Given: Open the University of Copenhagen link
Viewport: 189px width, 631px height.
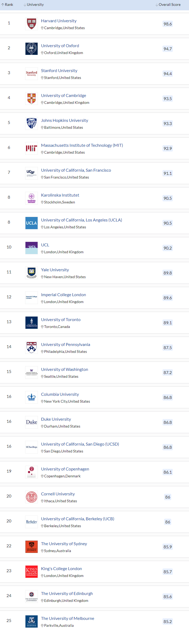Looking at the screenshot, I should pyautogui.click(x=65, y=469).
